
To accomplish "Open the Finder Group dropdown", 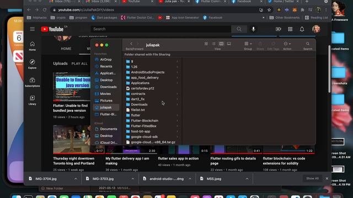I will click(x=248, y=43).
